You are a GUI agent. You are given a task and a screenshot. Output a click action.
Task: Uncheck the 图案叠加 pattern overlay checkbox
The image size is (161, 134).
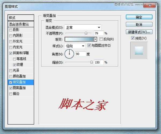point(11,88)
